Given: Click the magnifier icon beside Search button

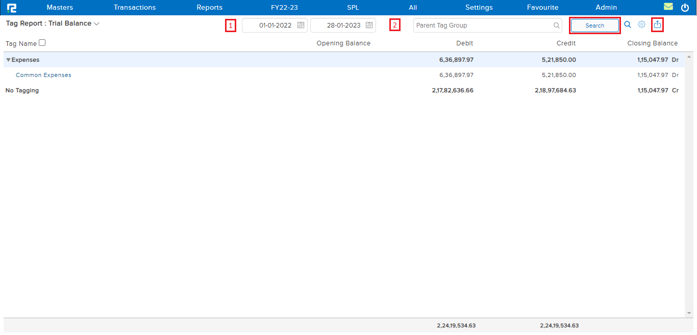Looking at the screenshot, I should click(628, 25).
